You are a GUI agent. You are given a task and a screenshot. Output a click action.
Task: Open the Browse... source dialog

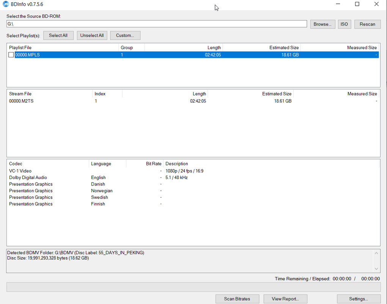pyautogui.click(x=322, y=24)
